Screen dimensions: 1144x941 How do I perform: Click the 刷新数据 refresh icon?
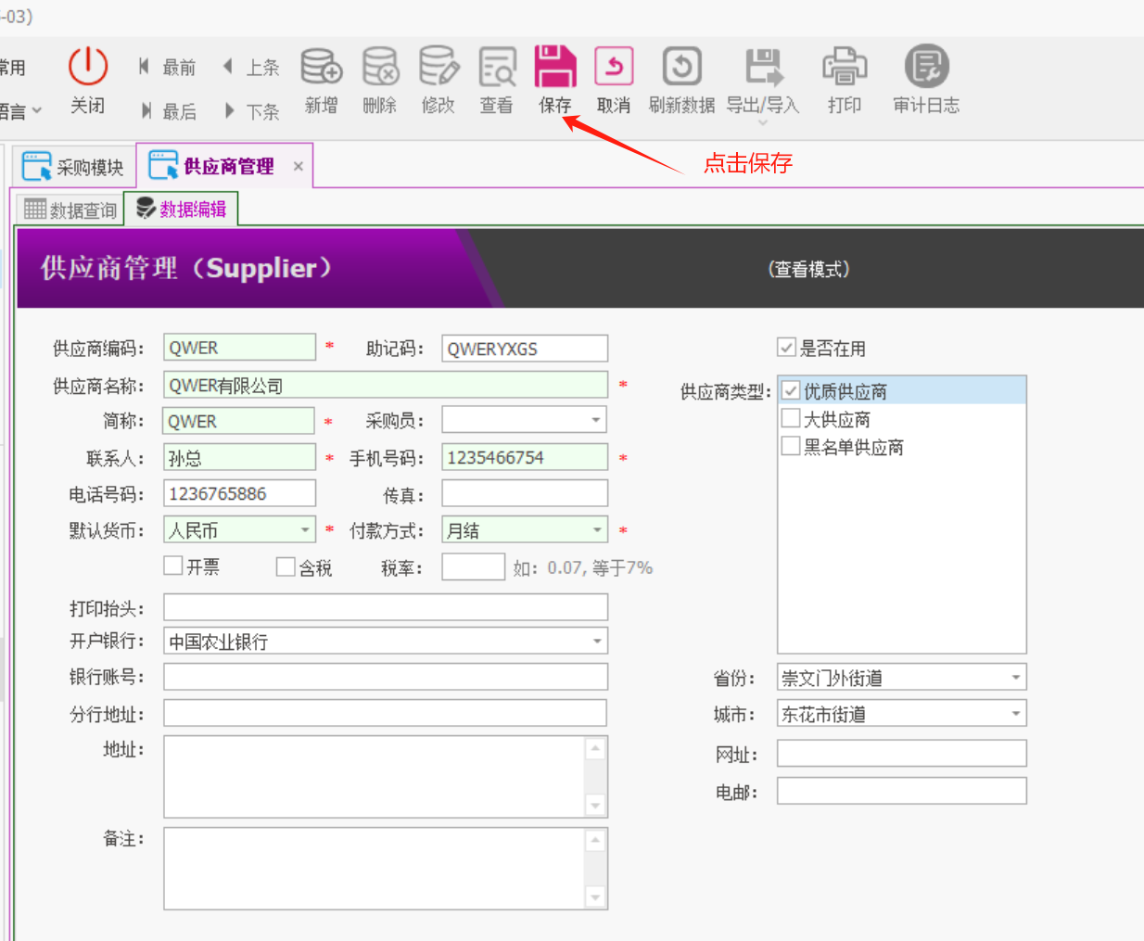pos(682,67)
